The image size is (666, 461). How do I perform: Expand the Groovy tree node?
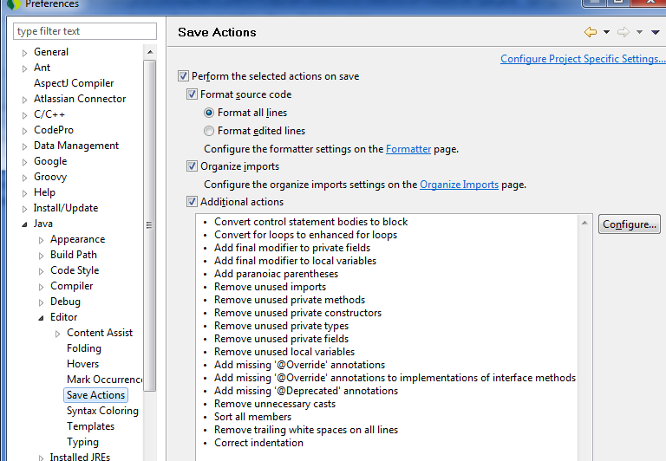[x=24, y=178]
